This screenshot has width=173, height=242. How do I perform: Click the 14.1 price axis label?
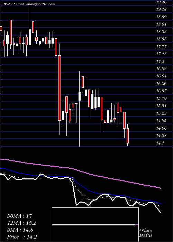click(160, 143)
